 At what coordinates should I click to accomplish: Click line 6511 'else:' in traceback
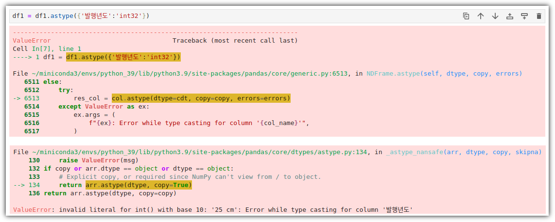[x=52, y=81]
